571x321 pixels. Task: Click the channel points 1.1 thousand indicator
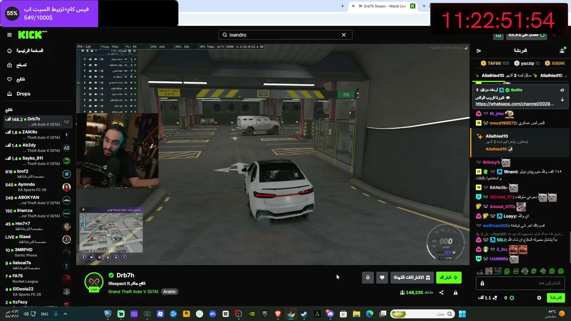pyautogui.click(x=487, y=298)
